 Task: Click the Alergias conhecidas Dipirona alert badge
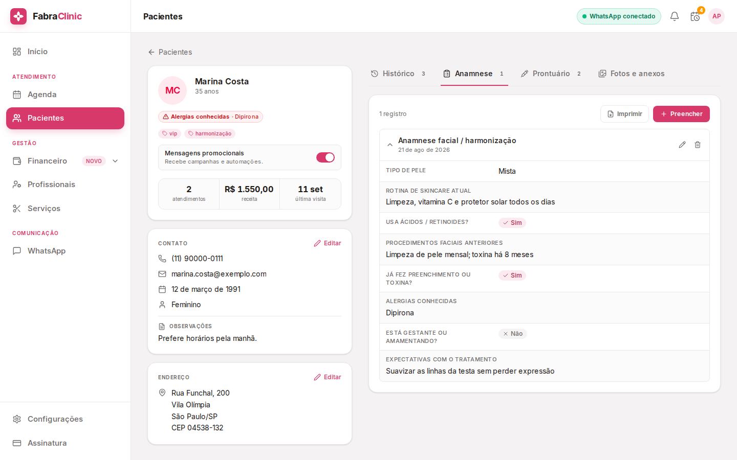pos(210,117)
